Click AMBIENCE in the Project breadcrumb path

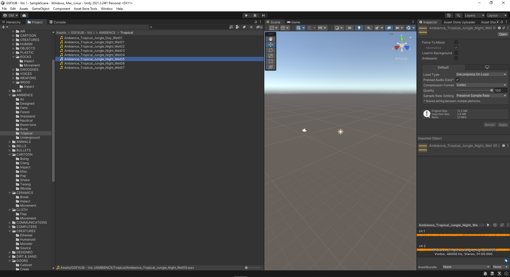[x=107, y=33]
